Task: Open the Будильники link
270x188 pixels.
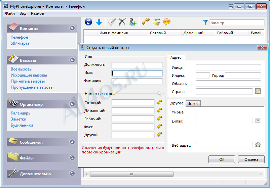Action: point(22,125)
